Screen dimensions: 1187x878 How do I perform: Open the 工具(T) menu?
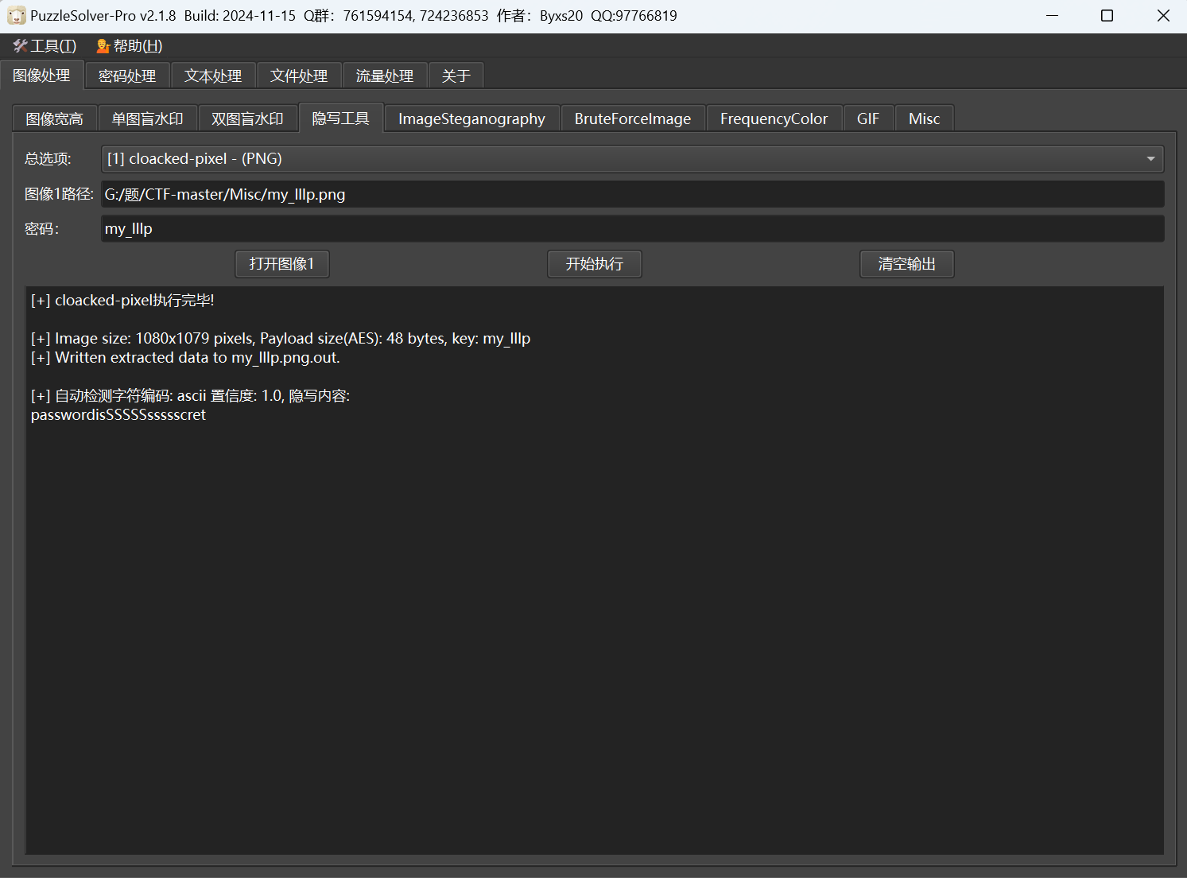tap(45, 46)
